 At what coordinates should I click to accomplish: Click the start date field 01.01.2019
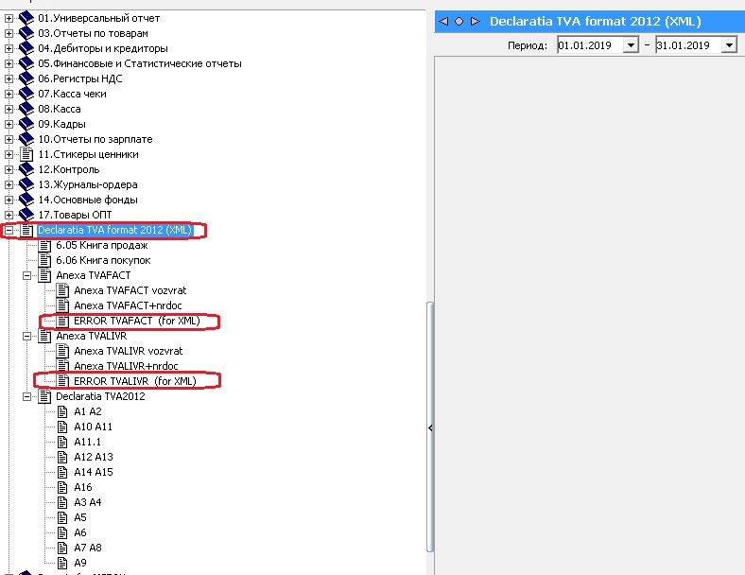pos(590,45)
